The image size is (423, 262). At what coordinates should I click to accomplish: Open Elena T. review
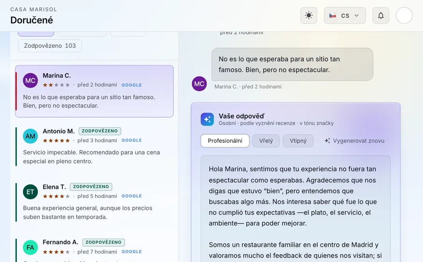tap(94, 203)
